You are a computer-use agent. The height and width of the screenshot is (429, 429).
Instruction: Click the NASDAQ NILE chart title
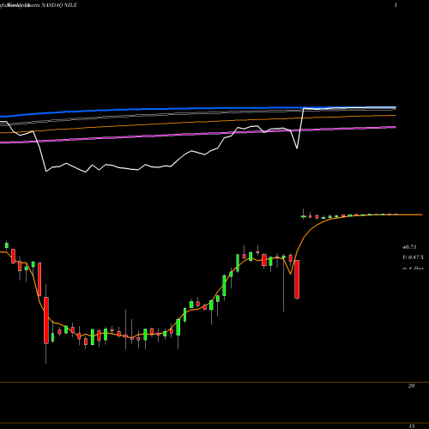click(x=59, y=5)
